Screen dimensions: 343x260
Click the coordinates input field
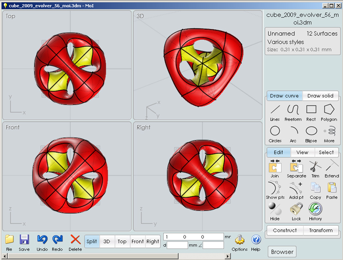click(x=194, y=237)
